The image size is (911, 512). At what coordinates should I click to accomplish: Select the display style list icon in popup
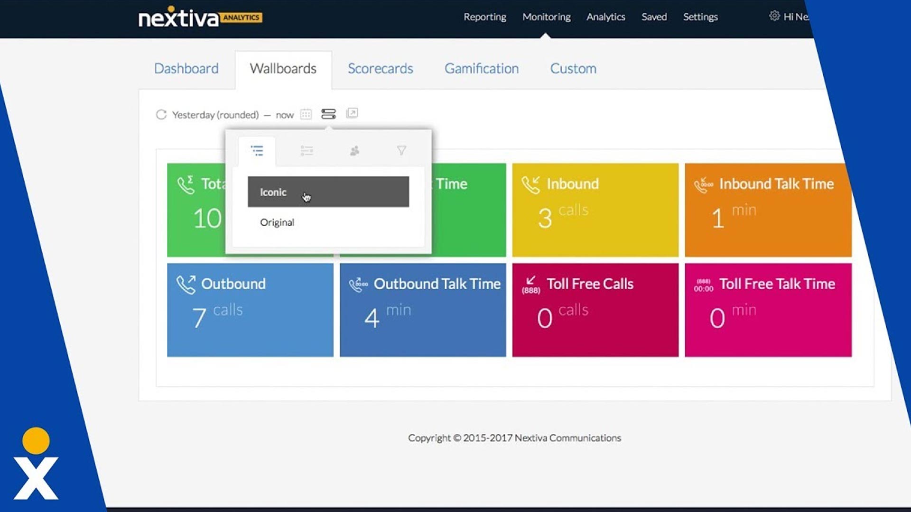257,151
